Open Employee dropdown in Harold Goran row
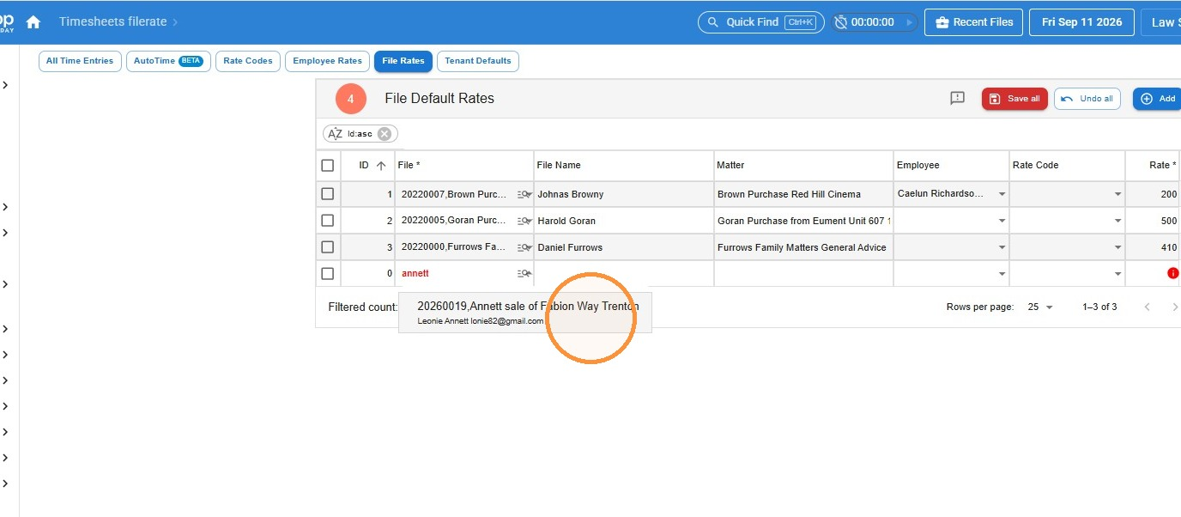The height and width of the screenshot is (517, 1181). click(x=1002, y=221)
